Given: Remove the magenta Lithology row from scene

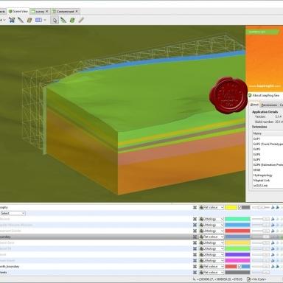Looking at the screenshot, I should (195, 260).
